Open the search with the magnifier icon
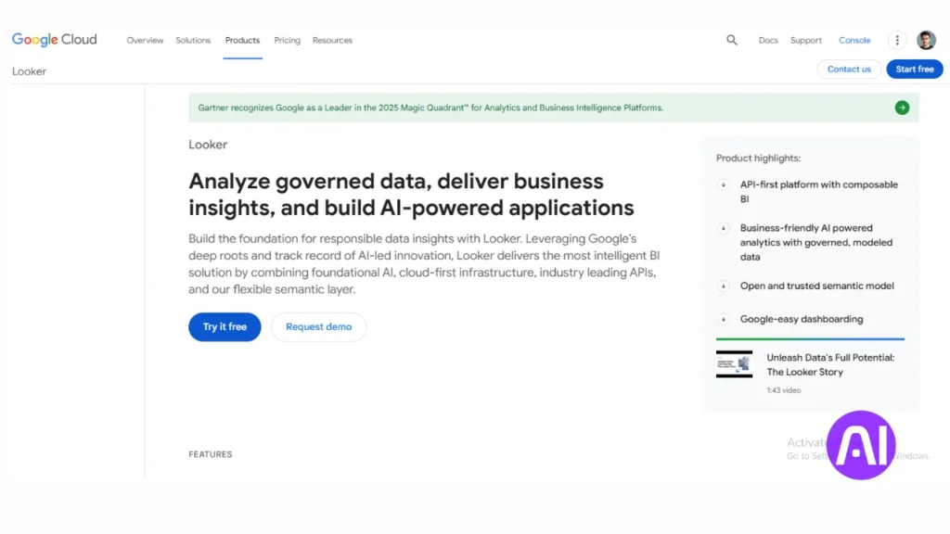The height and width of the screenshot is (534, 950). (732, 40)
